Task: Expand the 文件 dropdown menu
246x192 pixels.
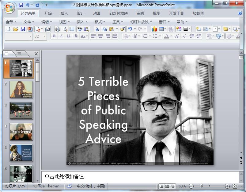Action: tap(29, 22)
